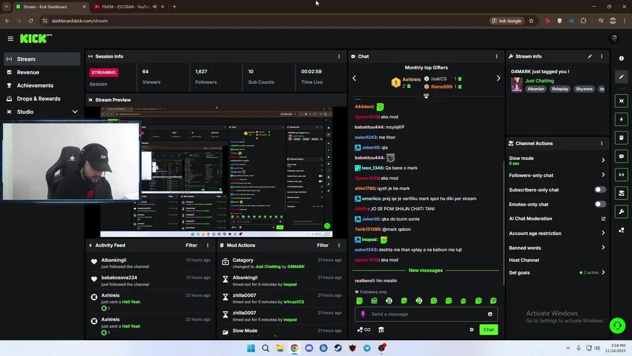Image resolution: width=632 pixels, height=356 pixels.
Task: Open the Chat panel three-dot options
Action: pos(497,56)
